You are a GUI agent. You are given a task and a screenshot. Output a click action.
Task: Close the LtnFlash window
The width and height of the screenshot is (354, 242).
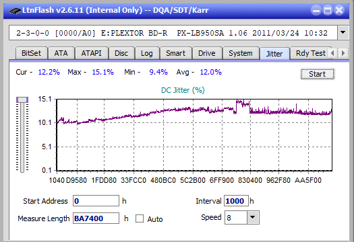339,10
